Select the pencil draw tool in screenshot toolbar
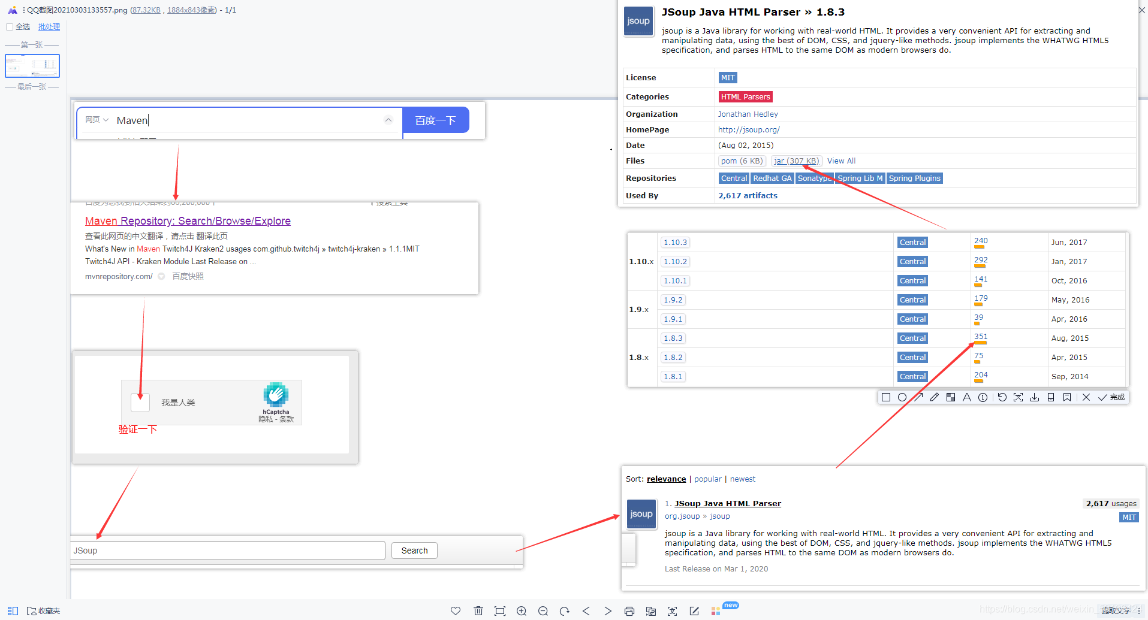 pos(935,397)
